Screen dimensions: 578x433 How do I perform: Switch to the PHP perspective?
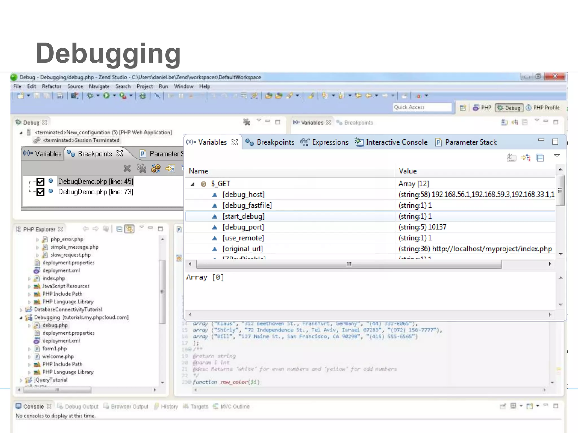pos(482,108)
